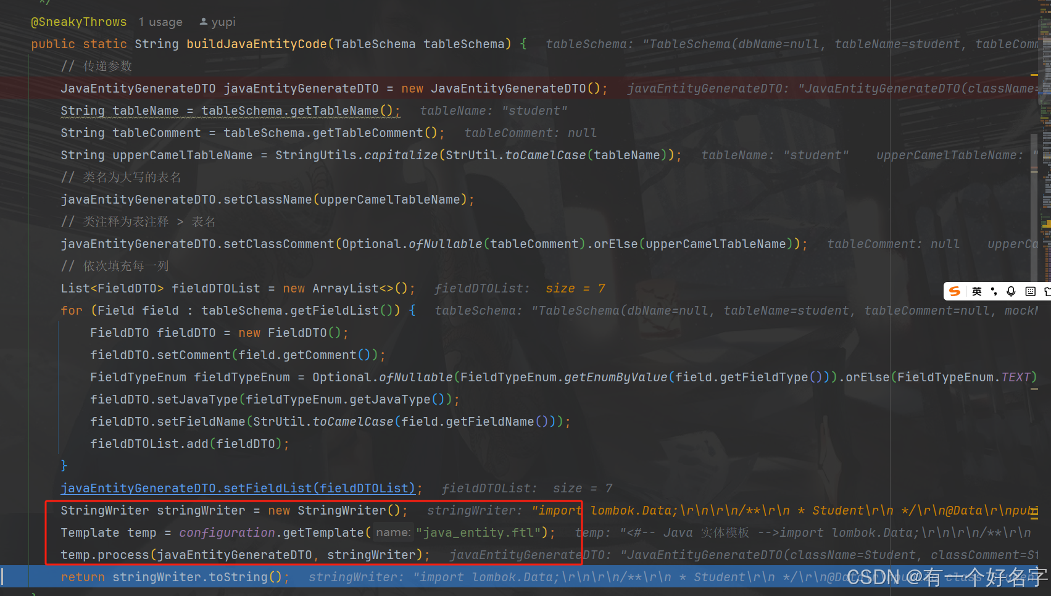Click 'FieldTypeEnum.getEnumByValue' call

[563, 378]
